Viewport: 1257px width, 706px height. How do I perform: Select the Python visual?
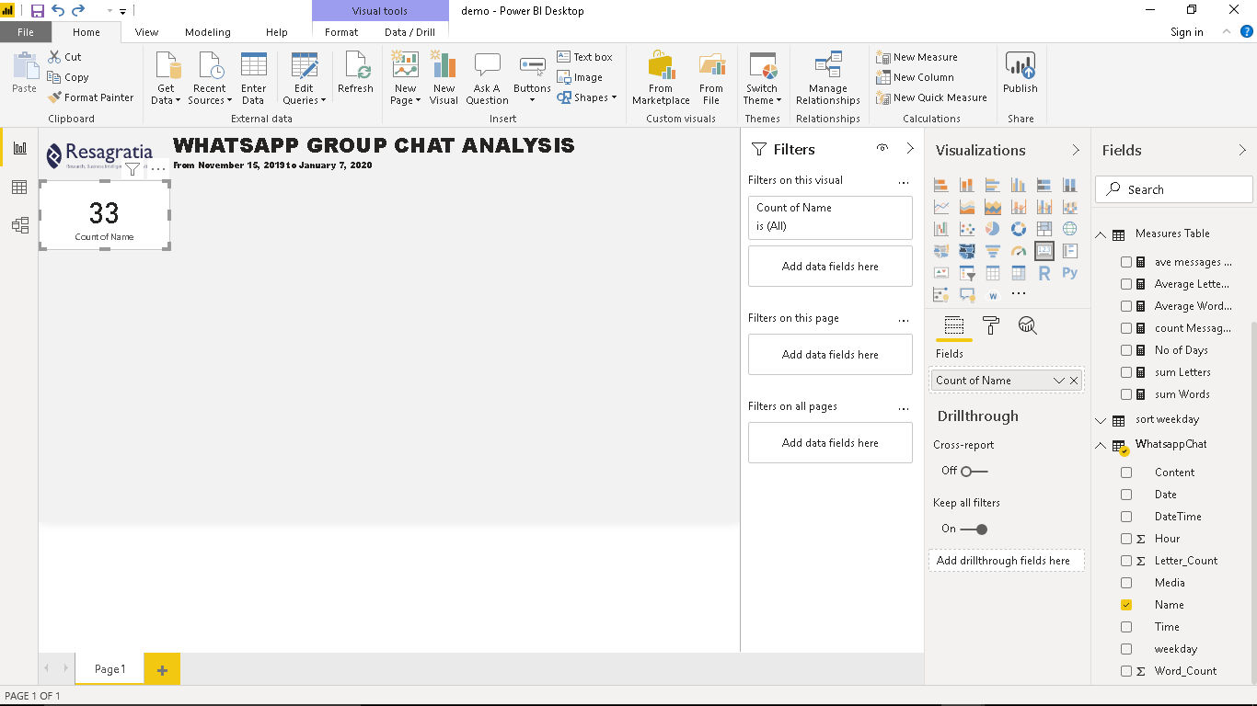pyautogui.click(x=1069, y=273)
